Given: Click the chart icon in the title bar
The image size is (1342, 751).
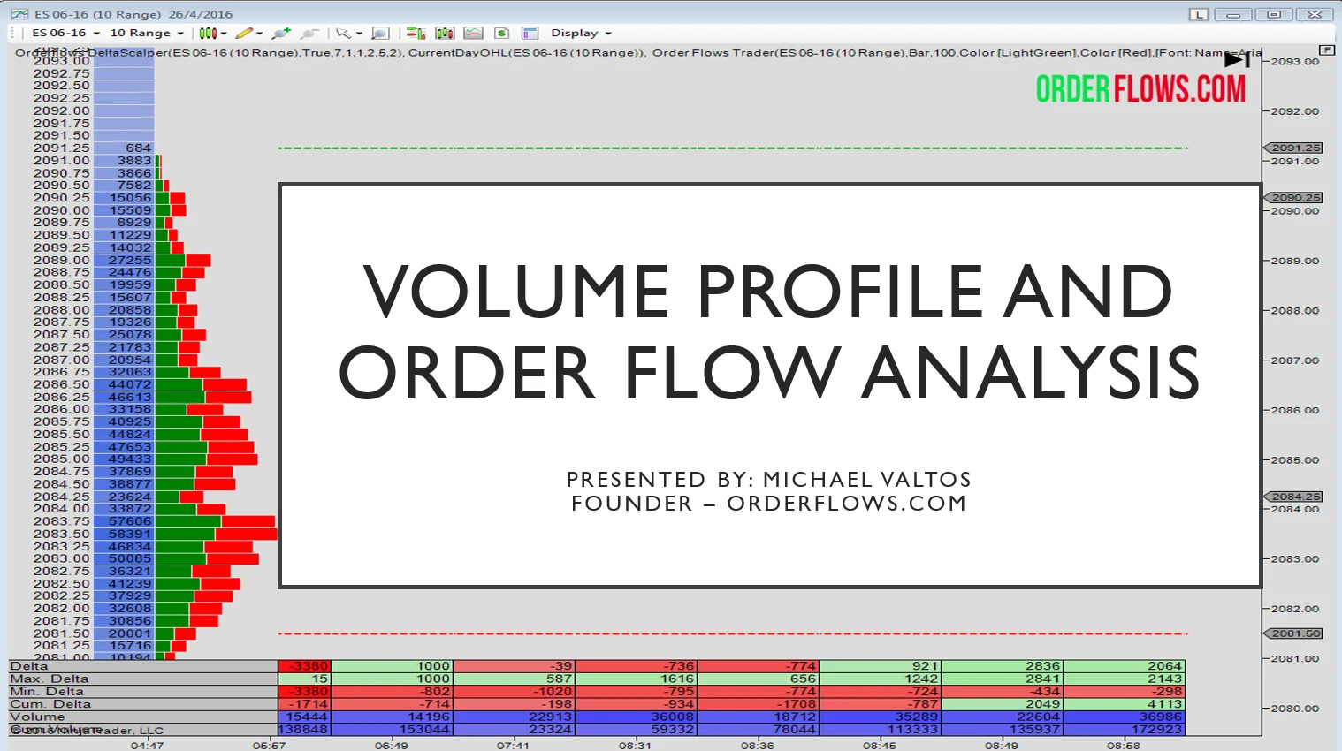Looking at the screenshot, I should 19,14.
